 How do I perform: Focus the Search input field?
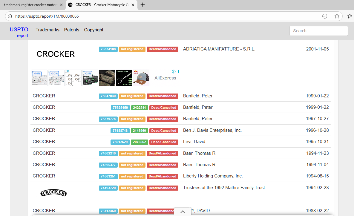(x=318, y=31)
